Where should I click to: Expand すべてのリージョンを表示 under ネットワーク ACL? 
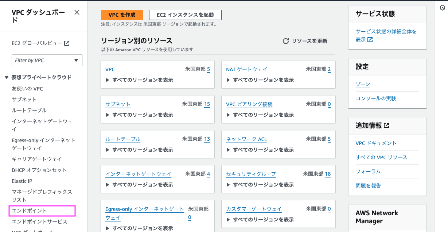point(260,150)
